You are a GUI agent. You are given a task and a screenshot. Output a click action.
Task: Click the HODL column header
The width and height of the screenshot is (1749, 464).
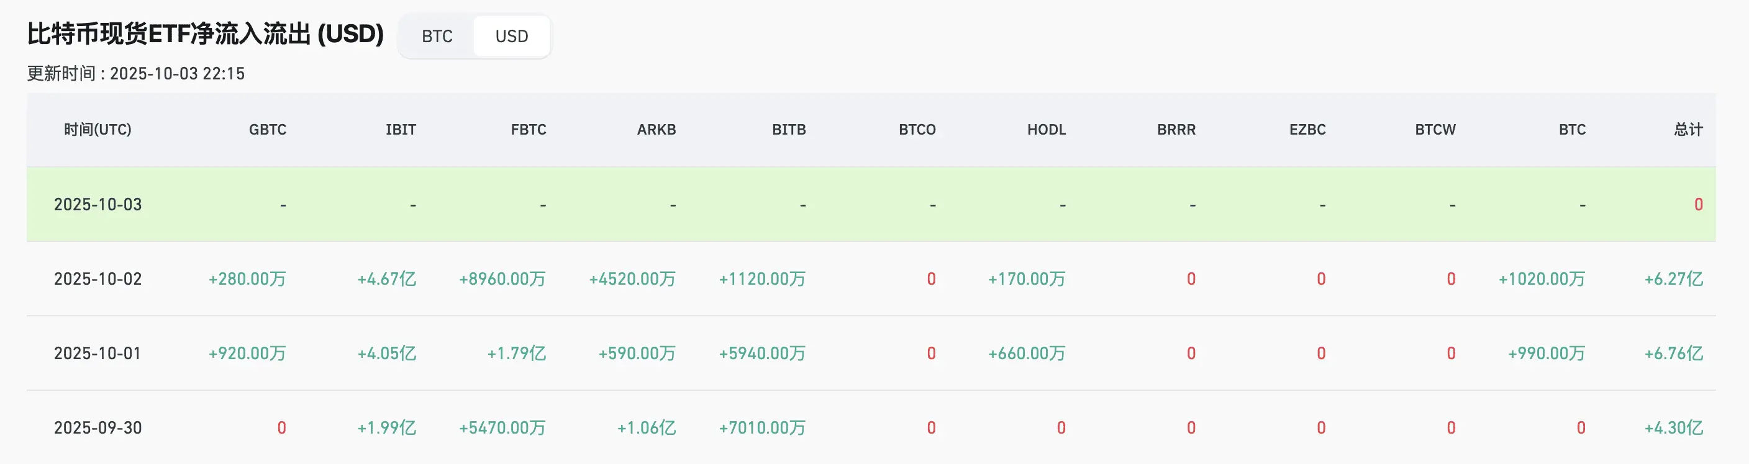[x=1047, y=130]
